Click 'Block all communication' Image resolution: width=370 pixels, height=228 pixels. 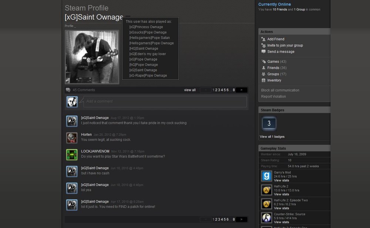click(280, 90)
